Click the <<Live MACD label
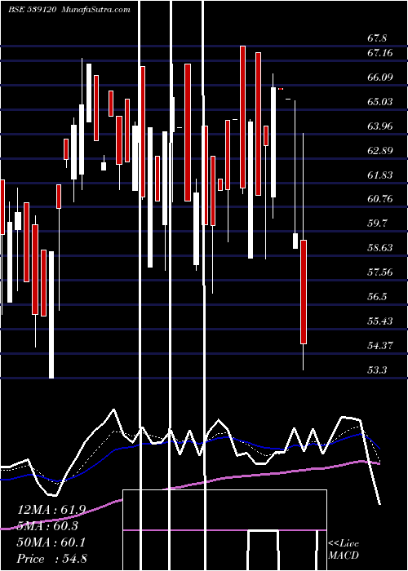 pyautogui.click(x=344, y=550)
